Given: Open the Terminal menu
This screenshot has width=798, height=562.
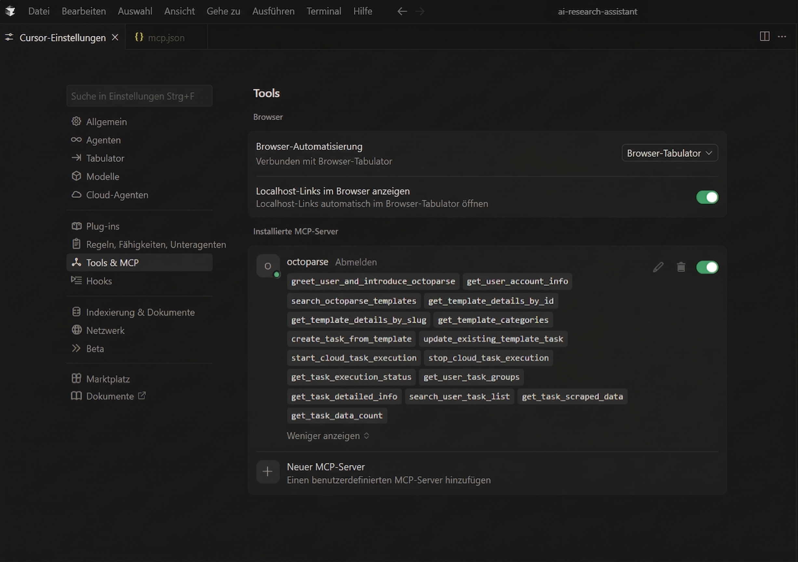Looking at the screenshot, I should pyautogui.click(x=324, y=11).
